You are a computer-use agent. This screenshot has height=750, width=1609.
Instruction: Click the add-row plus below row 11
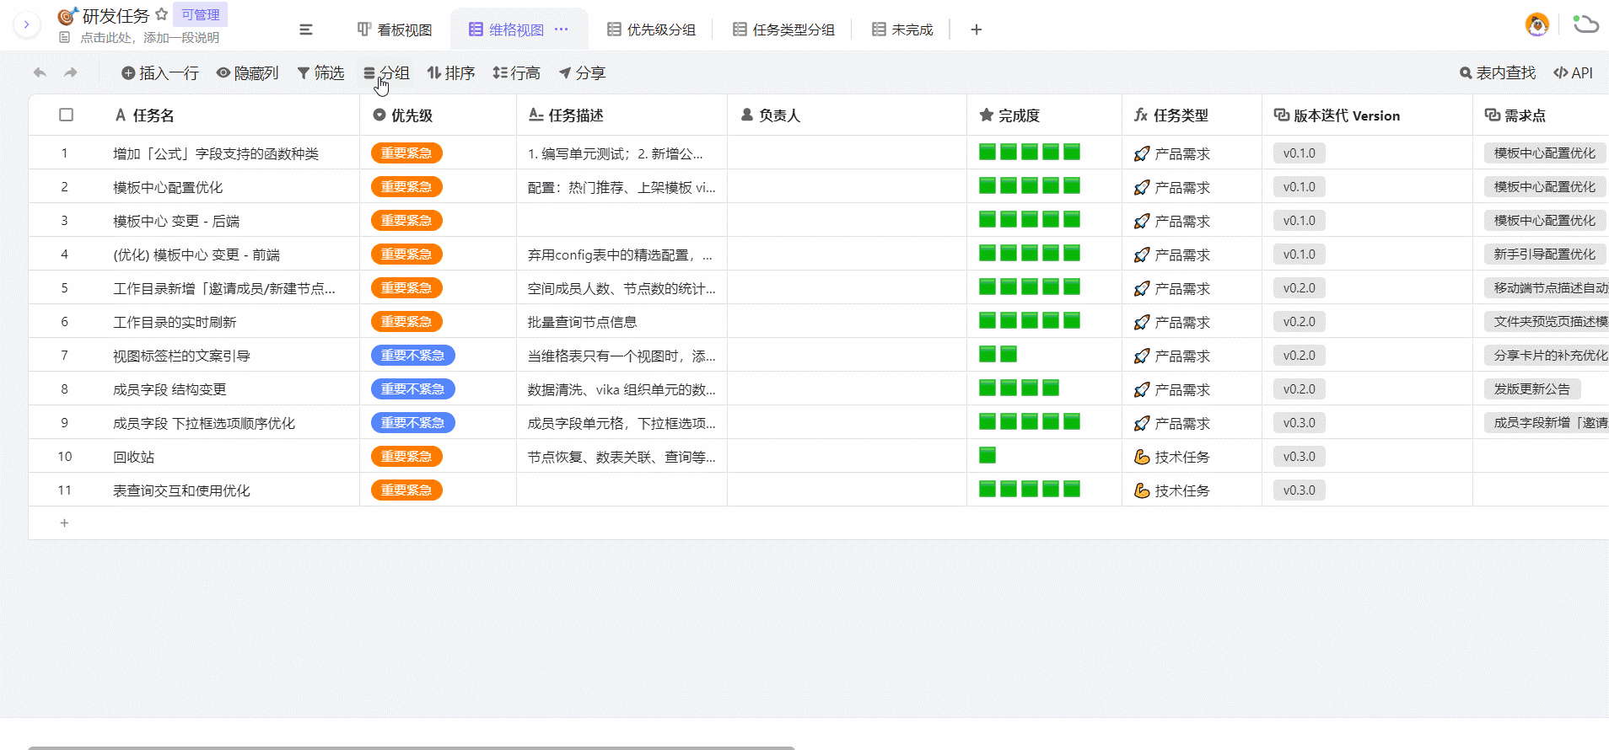click(x=64, y=523)
